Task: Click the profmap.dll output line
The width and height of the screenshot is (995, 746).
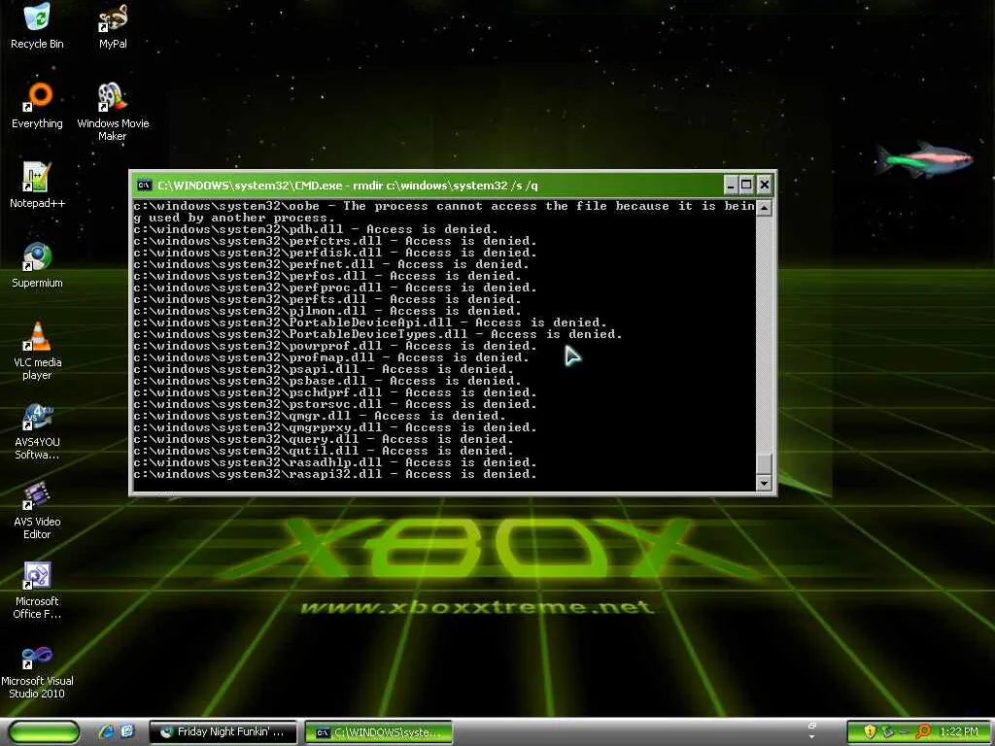Action: [x=331, y=357]
